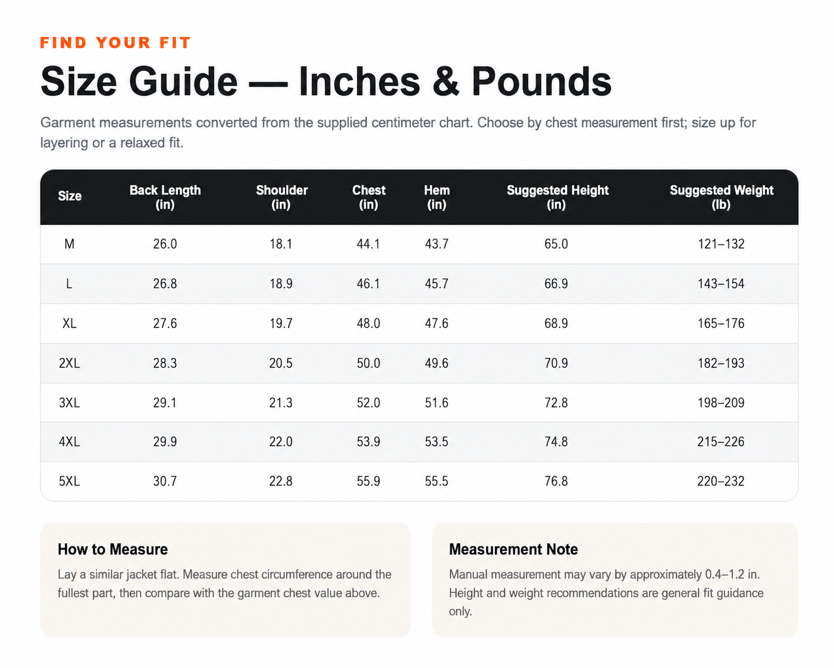Click the Size Guide main title
This screenshot has height=668, width=834.
pos(326,81)
